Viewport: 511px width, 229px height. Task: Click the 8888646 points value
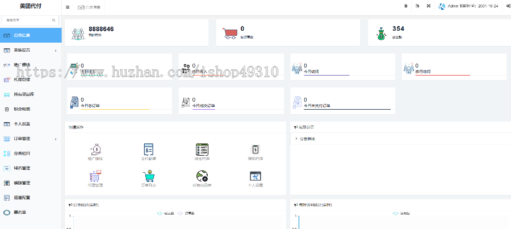(101, 29)
